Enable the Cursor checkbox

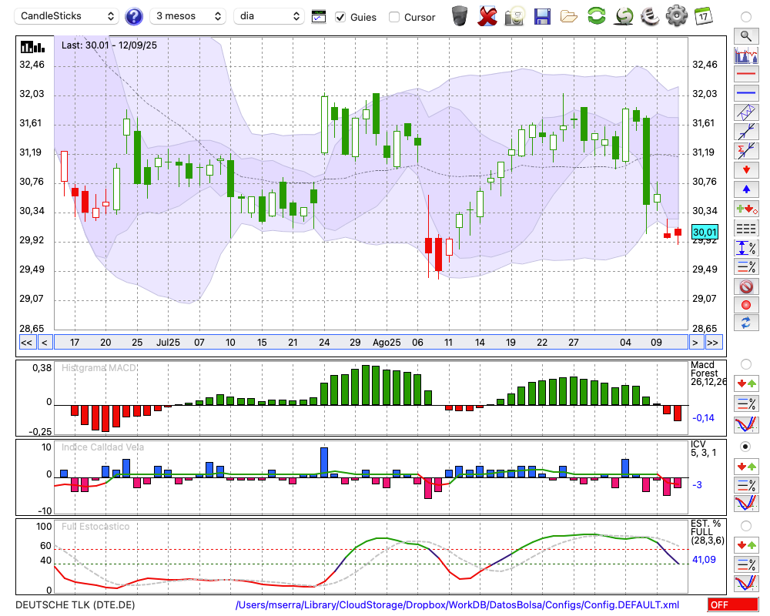[393, 17]
